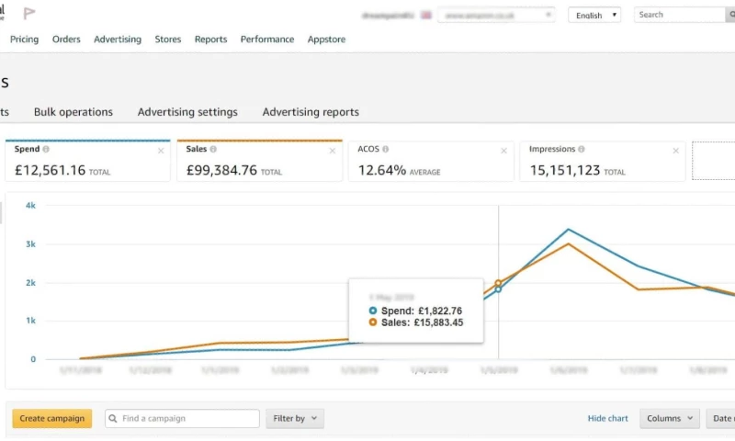Click the Spend data point on chart

pyautogui.click(x=498, y=289)
